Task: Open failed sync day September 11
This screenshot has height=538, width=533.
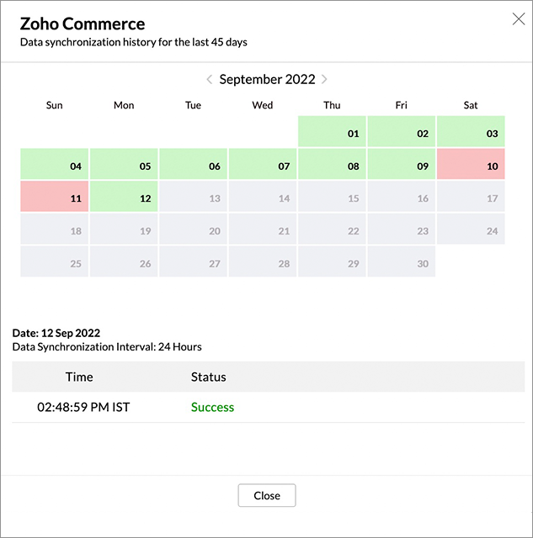Action: [54, 196]
